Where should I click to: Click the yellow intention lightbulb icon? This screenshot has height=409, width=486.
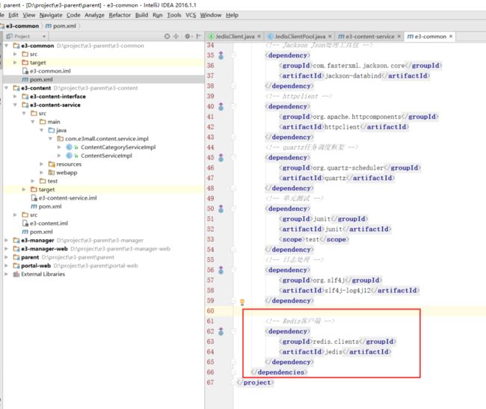tap(242, 302)
